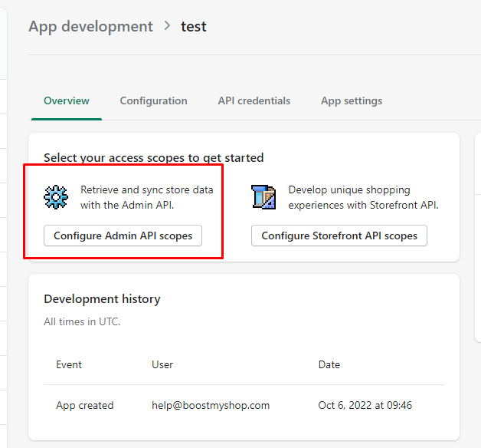Click the Development history heading
Image resolution: width=481 pixels, height=448 pixels.
102,299
